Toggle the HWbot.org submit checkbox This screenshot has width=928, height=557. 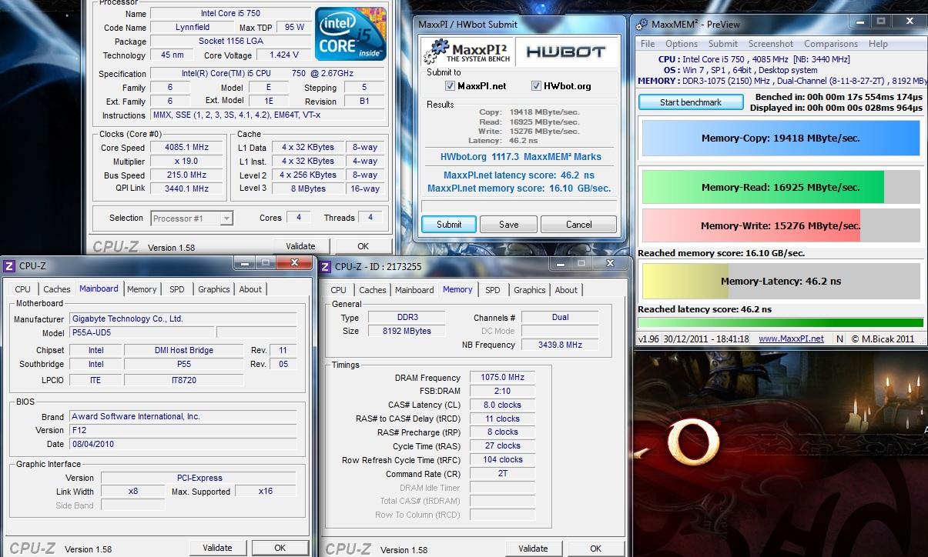pos(536,86)
